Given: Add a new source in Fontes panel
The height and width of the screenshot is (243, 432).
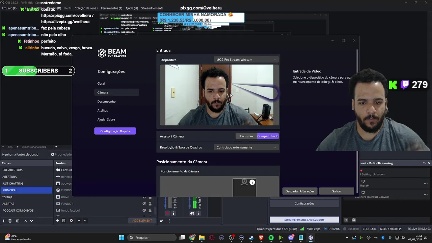Looking at the screenshot, I should pyautogui.click(x=57, y=220).
